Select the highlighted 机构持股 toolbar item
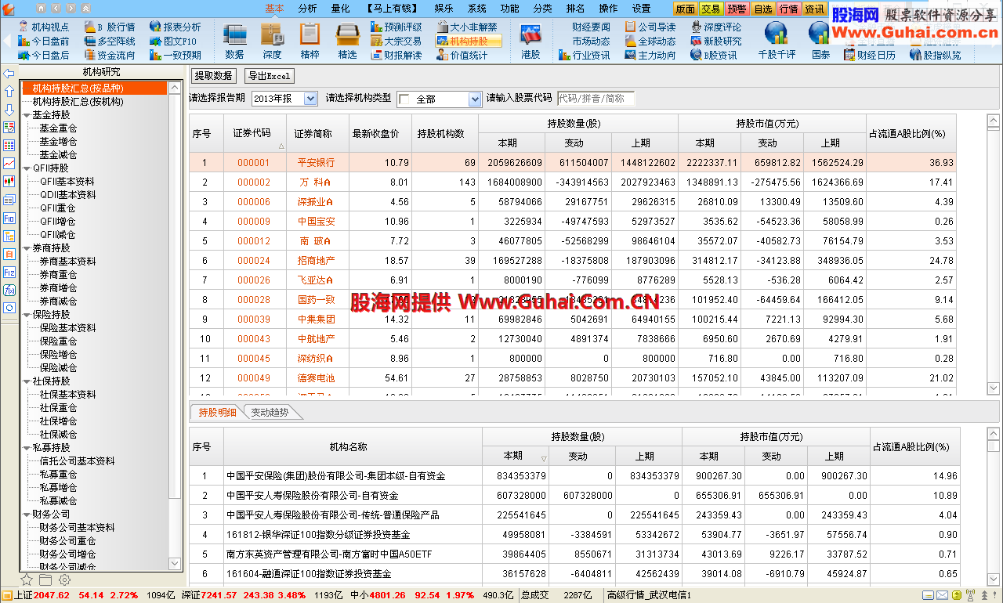Screen dimensions: 1003x603 click(469, 41)
